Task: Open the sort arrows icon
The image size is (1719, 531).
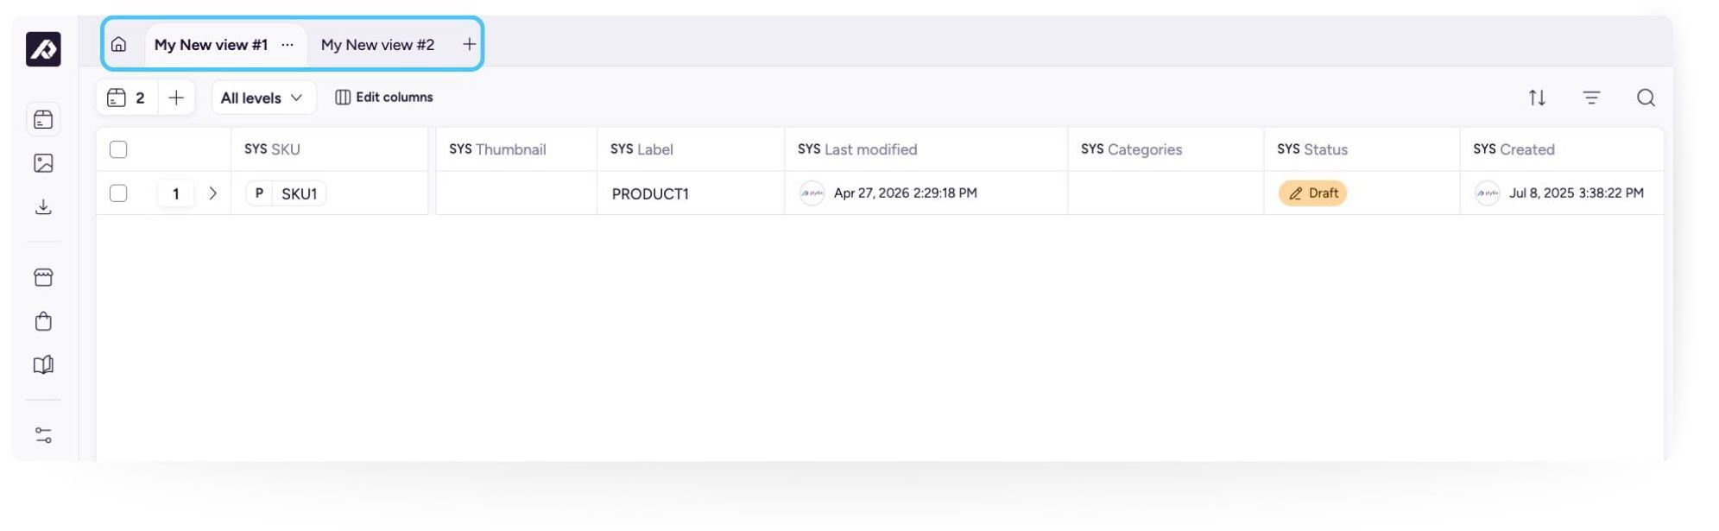Action: coord(1537,98)
